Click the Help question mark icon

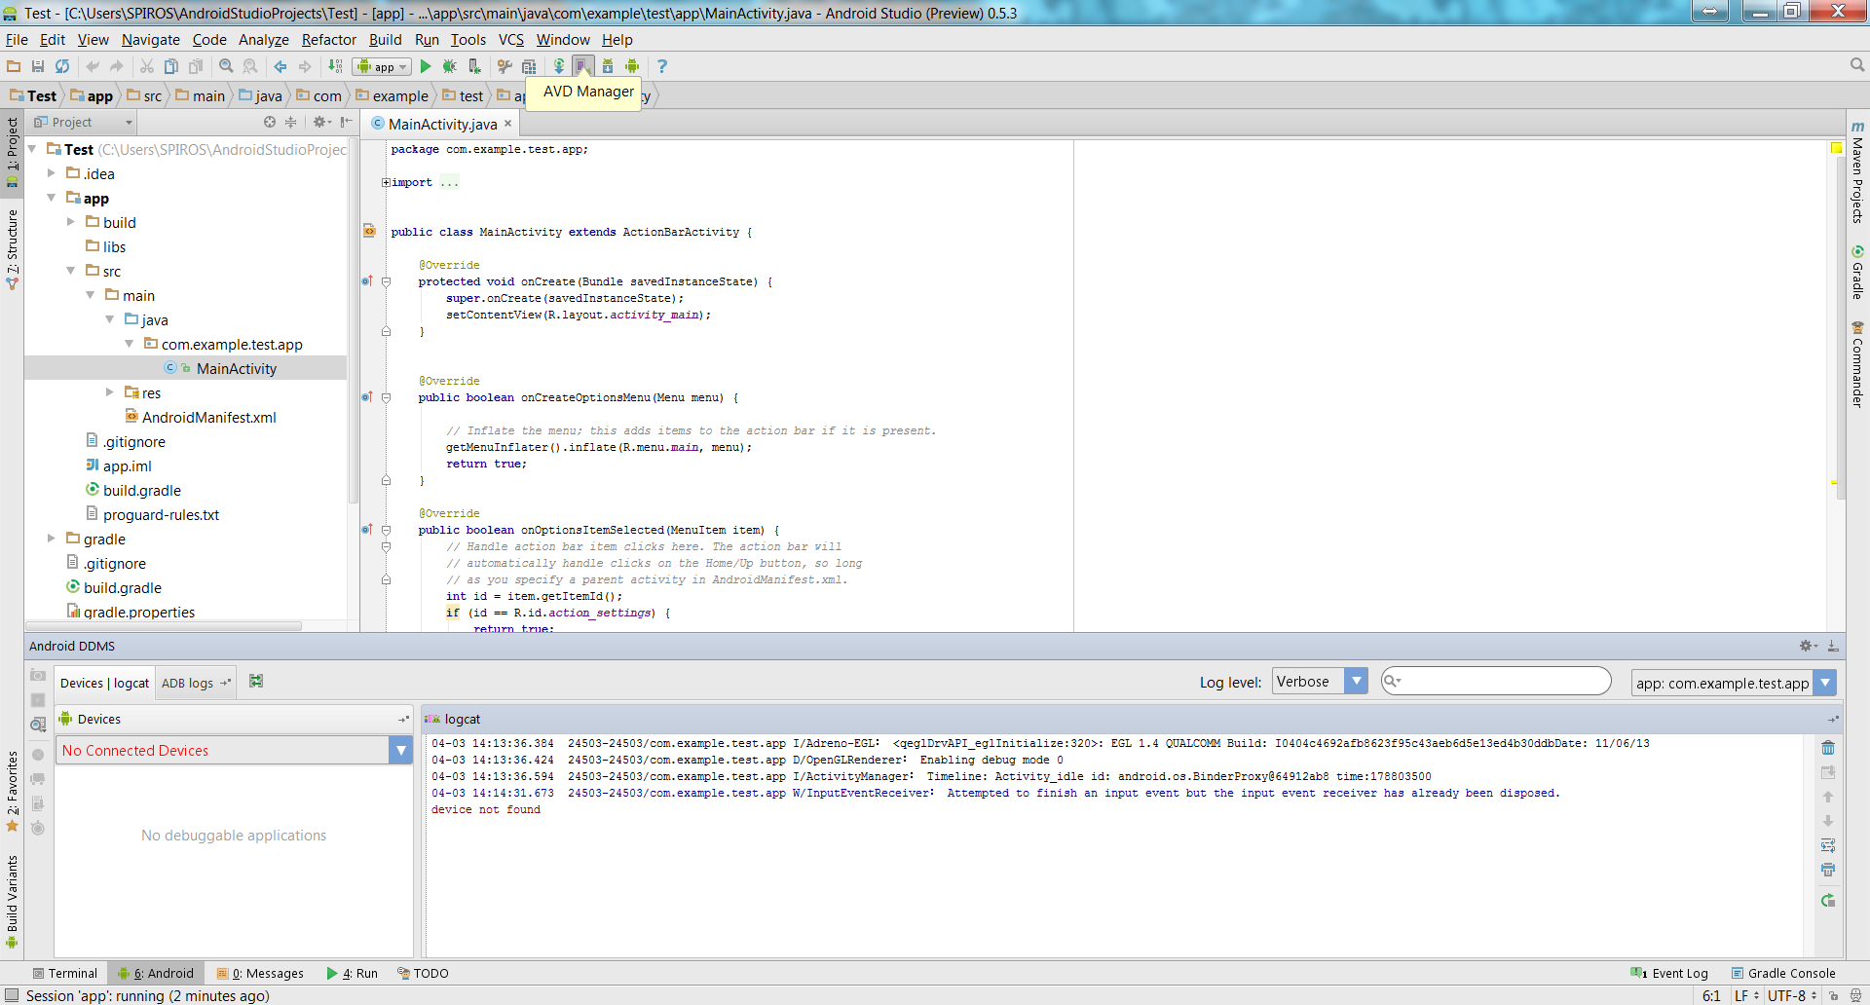pos(662,66)
